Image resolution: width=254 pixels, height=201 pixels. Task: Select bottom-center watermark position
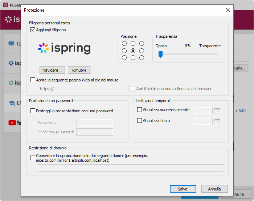(133, 57)
